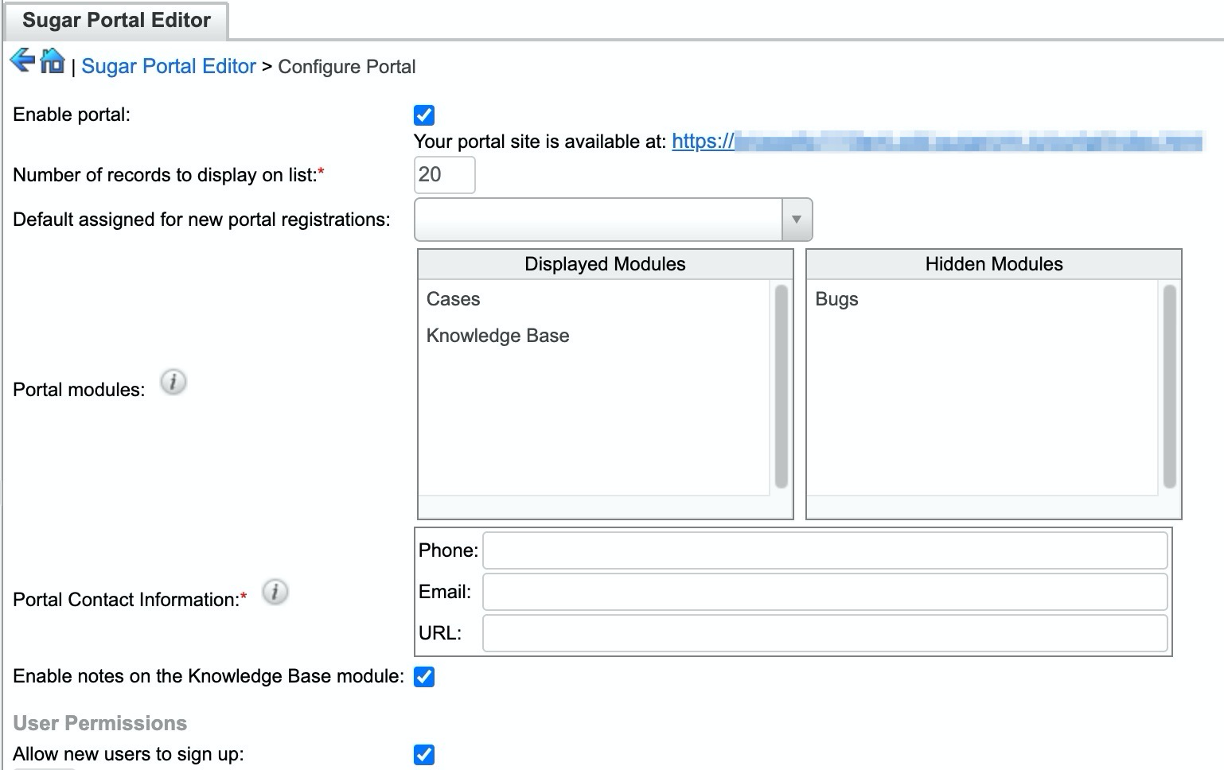Click the Hidden Modules vertical scrollbar
Viewport: 1224px width, 770px height.
[1169, 387]
